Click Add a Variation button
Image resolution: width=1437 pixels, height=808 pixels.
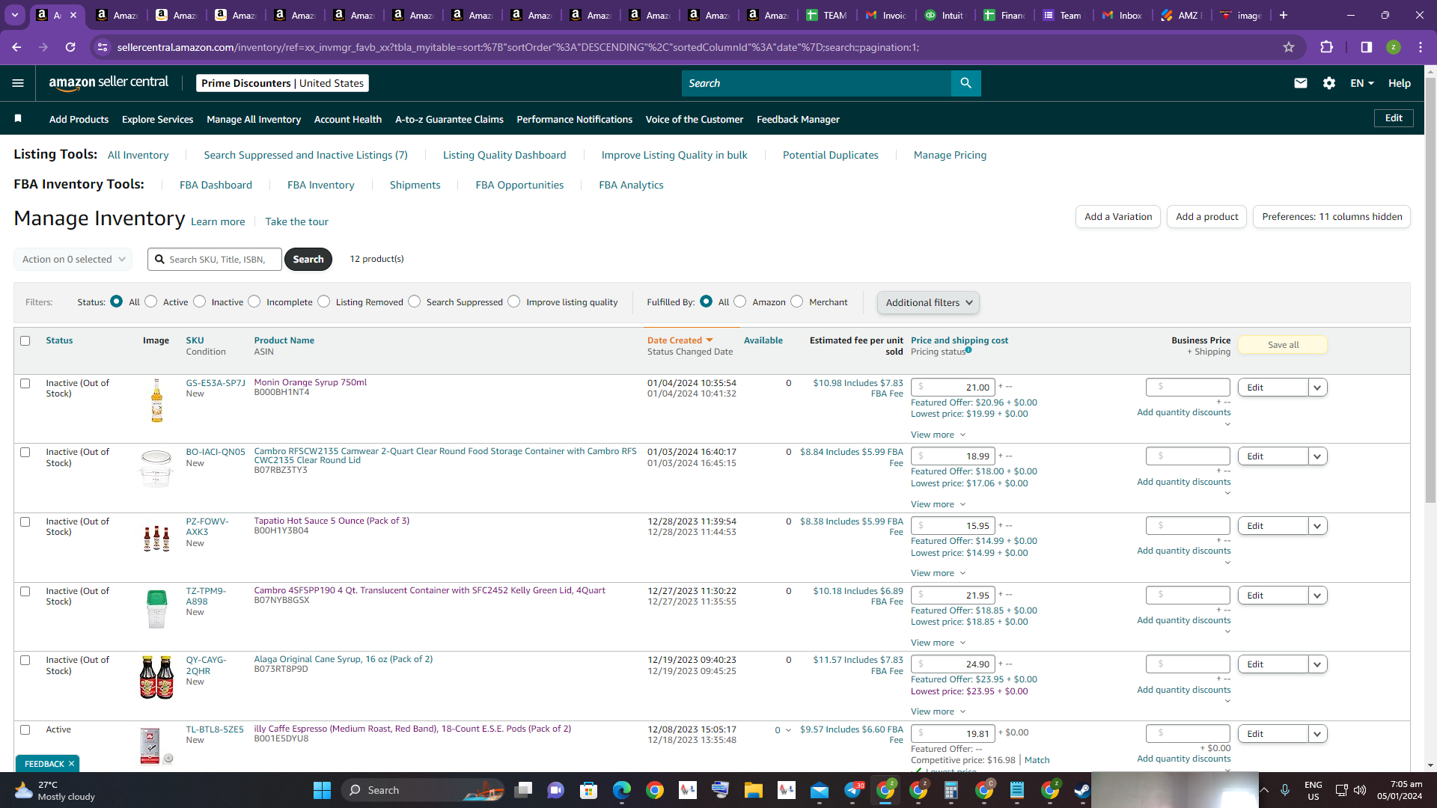pos(1118,217)
